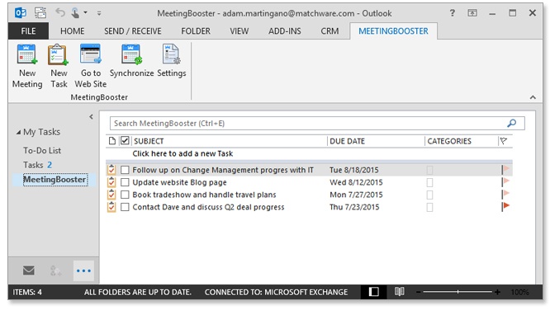The image size is (550, 310).
Task: Open the Help question mark
Action: (x=452, y=13)
